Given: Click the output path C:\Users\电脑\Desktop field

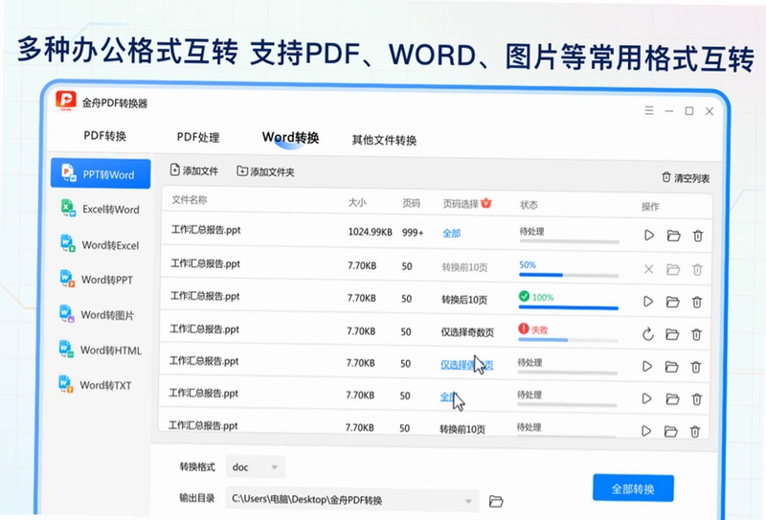Looking at the screenshot, I should tap(351, 500).
